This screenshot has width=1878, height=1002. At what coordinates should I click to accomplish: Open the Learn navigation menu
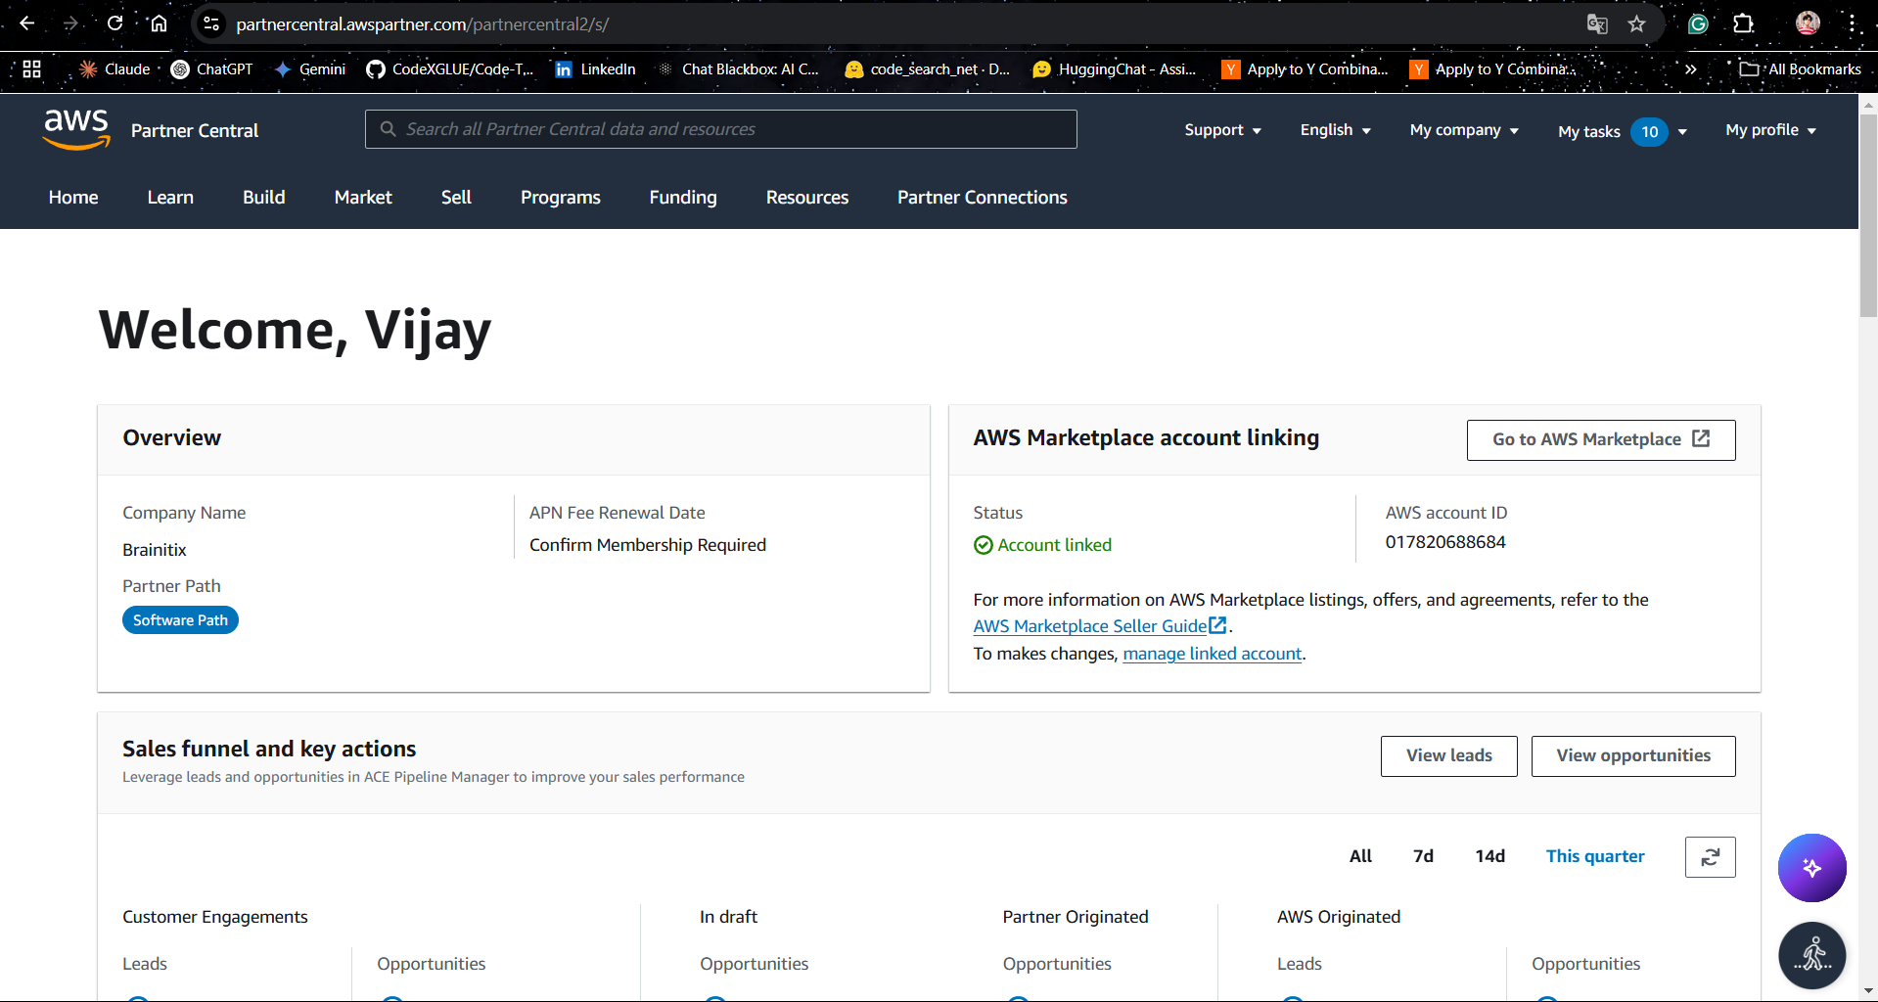(170, 198)
